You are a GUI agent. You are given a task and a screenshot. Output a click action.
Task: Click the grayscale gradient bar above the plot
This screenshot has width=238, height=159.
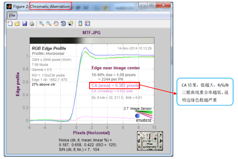(92, 41)
